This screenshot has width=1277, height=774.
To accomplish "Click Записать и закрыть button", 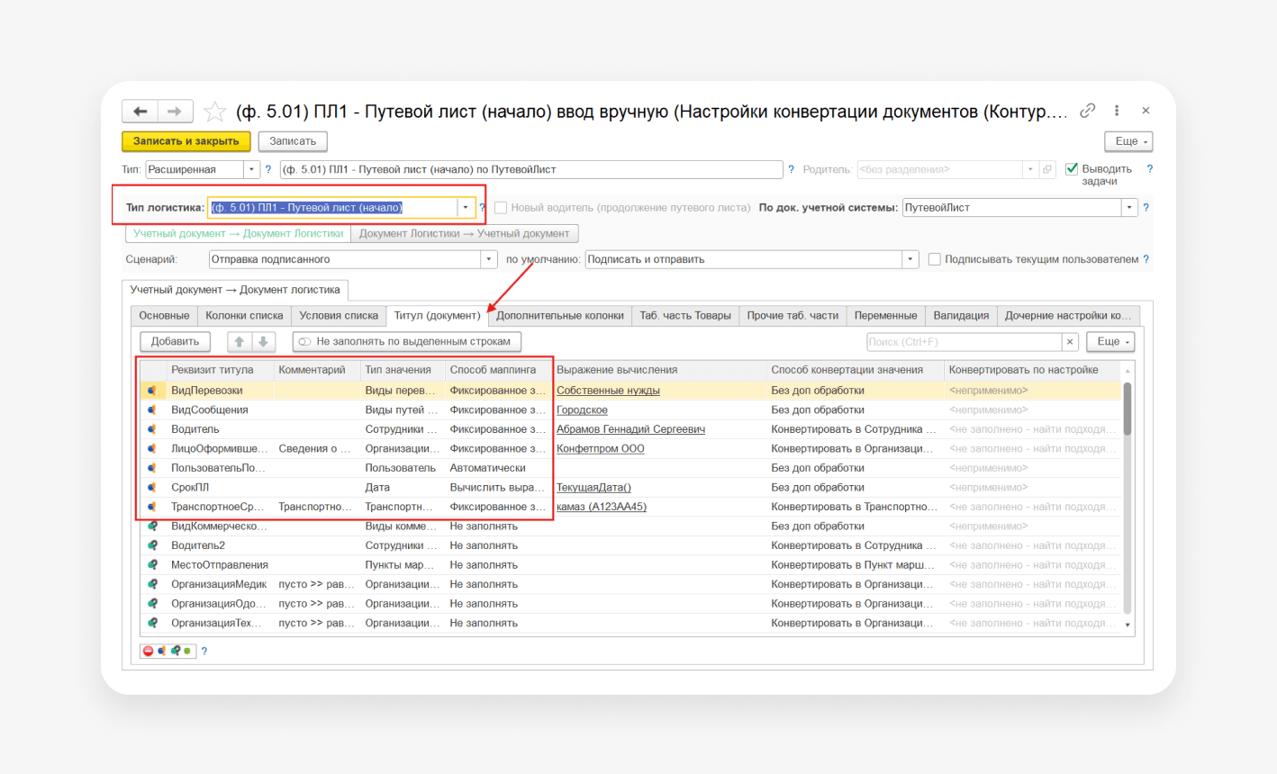I will (186, 141).
